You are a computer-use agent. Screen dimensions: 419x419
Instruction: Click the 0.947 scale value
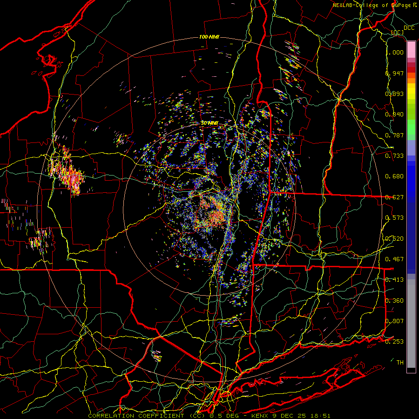coord(394,73)
